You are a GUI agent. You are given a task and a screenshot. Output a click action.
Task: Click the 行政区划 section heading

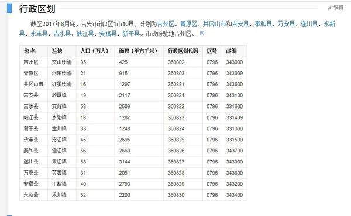37,9
